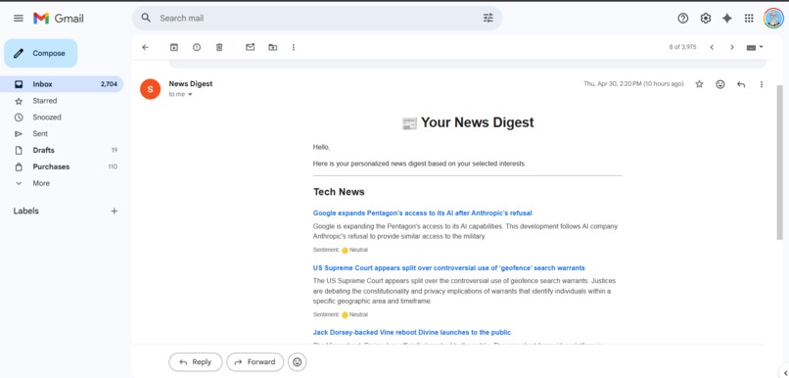Expand 'to me' recipient details

pyautogui.click(x=190, y=95)
